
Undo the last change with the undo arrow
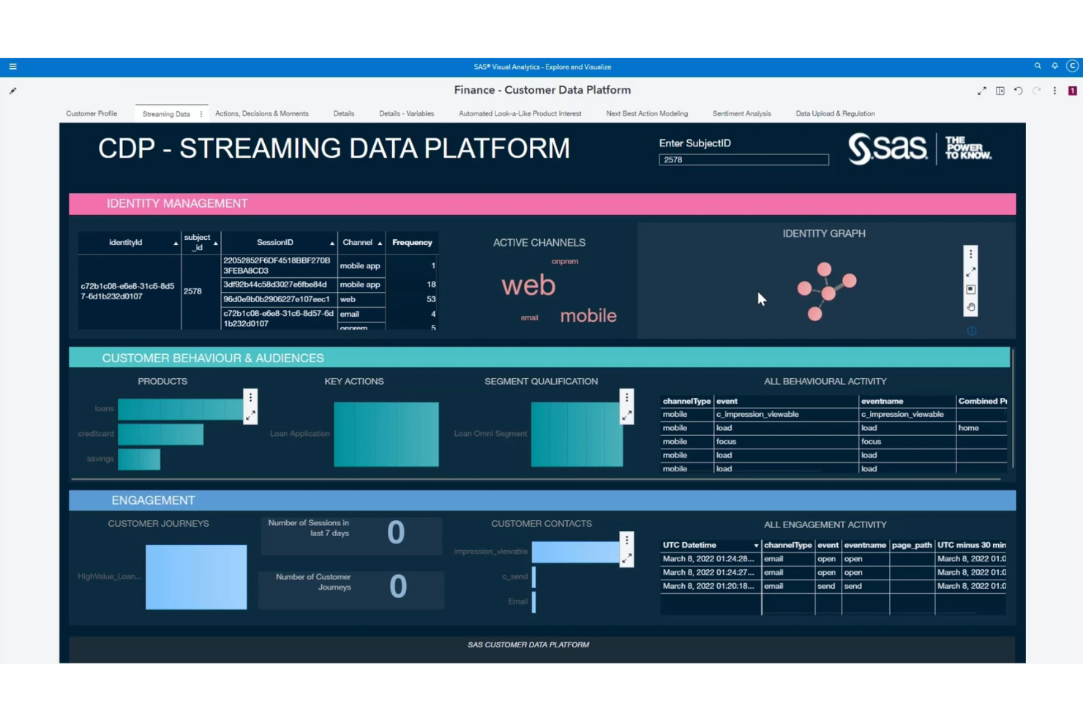tap(1017, 91)
